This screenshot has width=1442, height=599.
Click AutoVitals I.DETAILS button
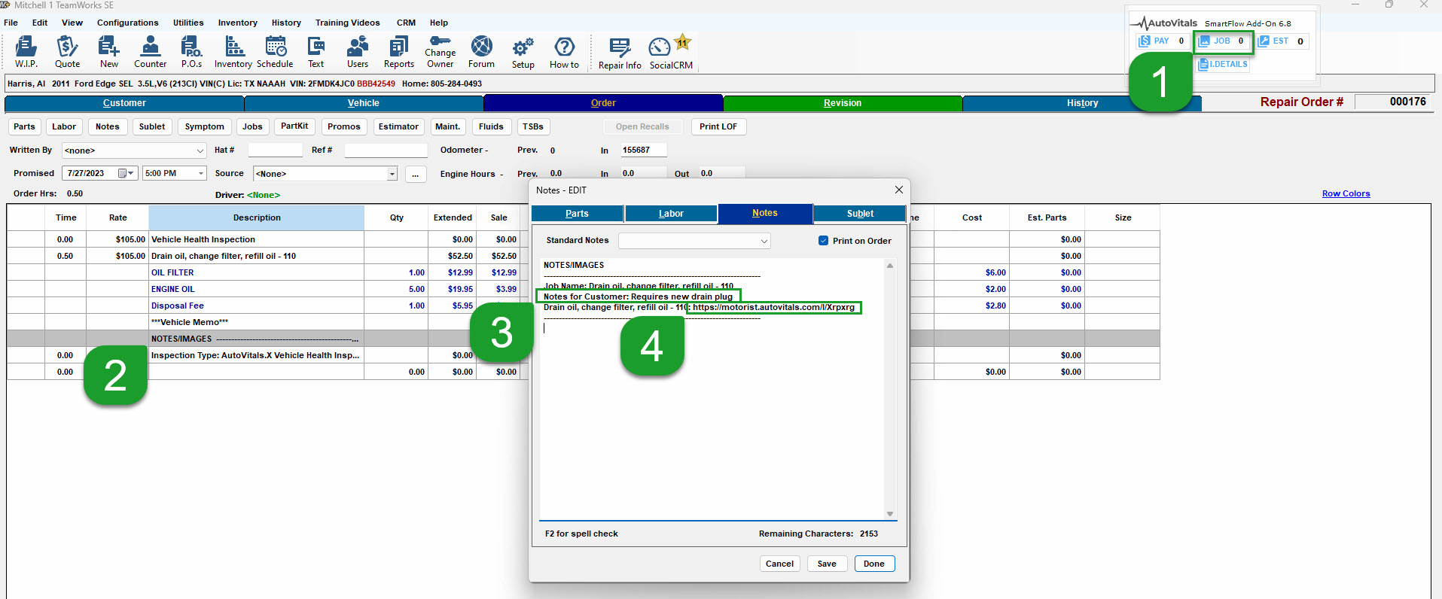click(1223, 64)
